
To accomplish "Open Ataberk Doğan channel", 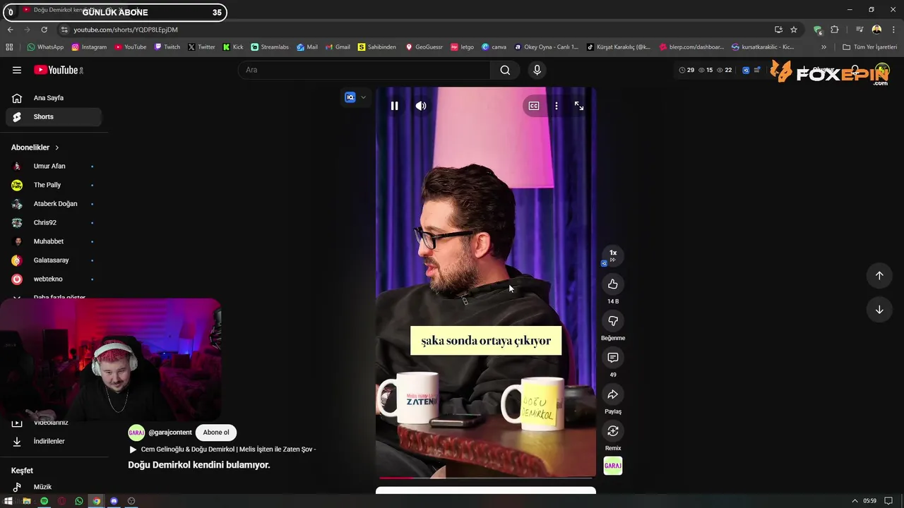I will 54,204.
